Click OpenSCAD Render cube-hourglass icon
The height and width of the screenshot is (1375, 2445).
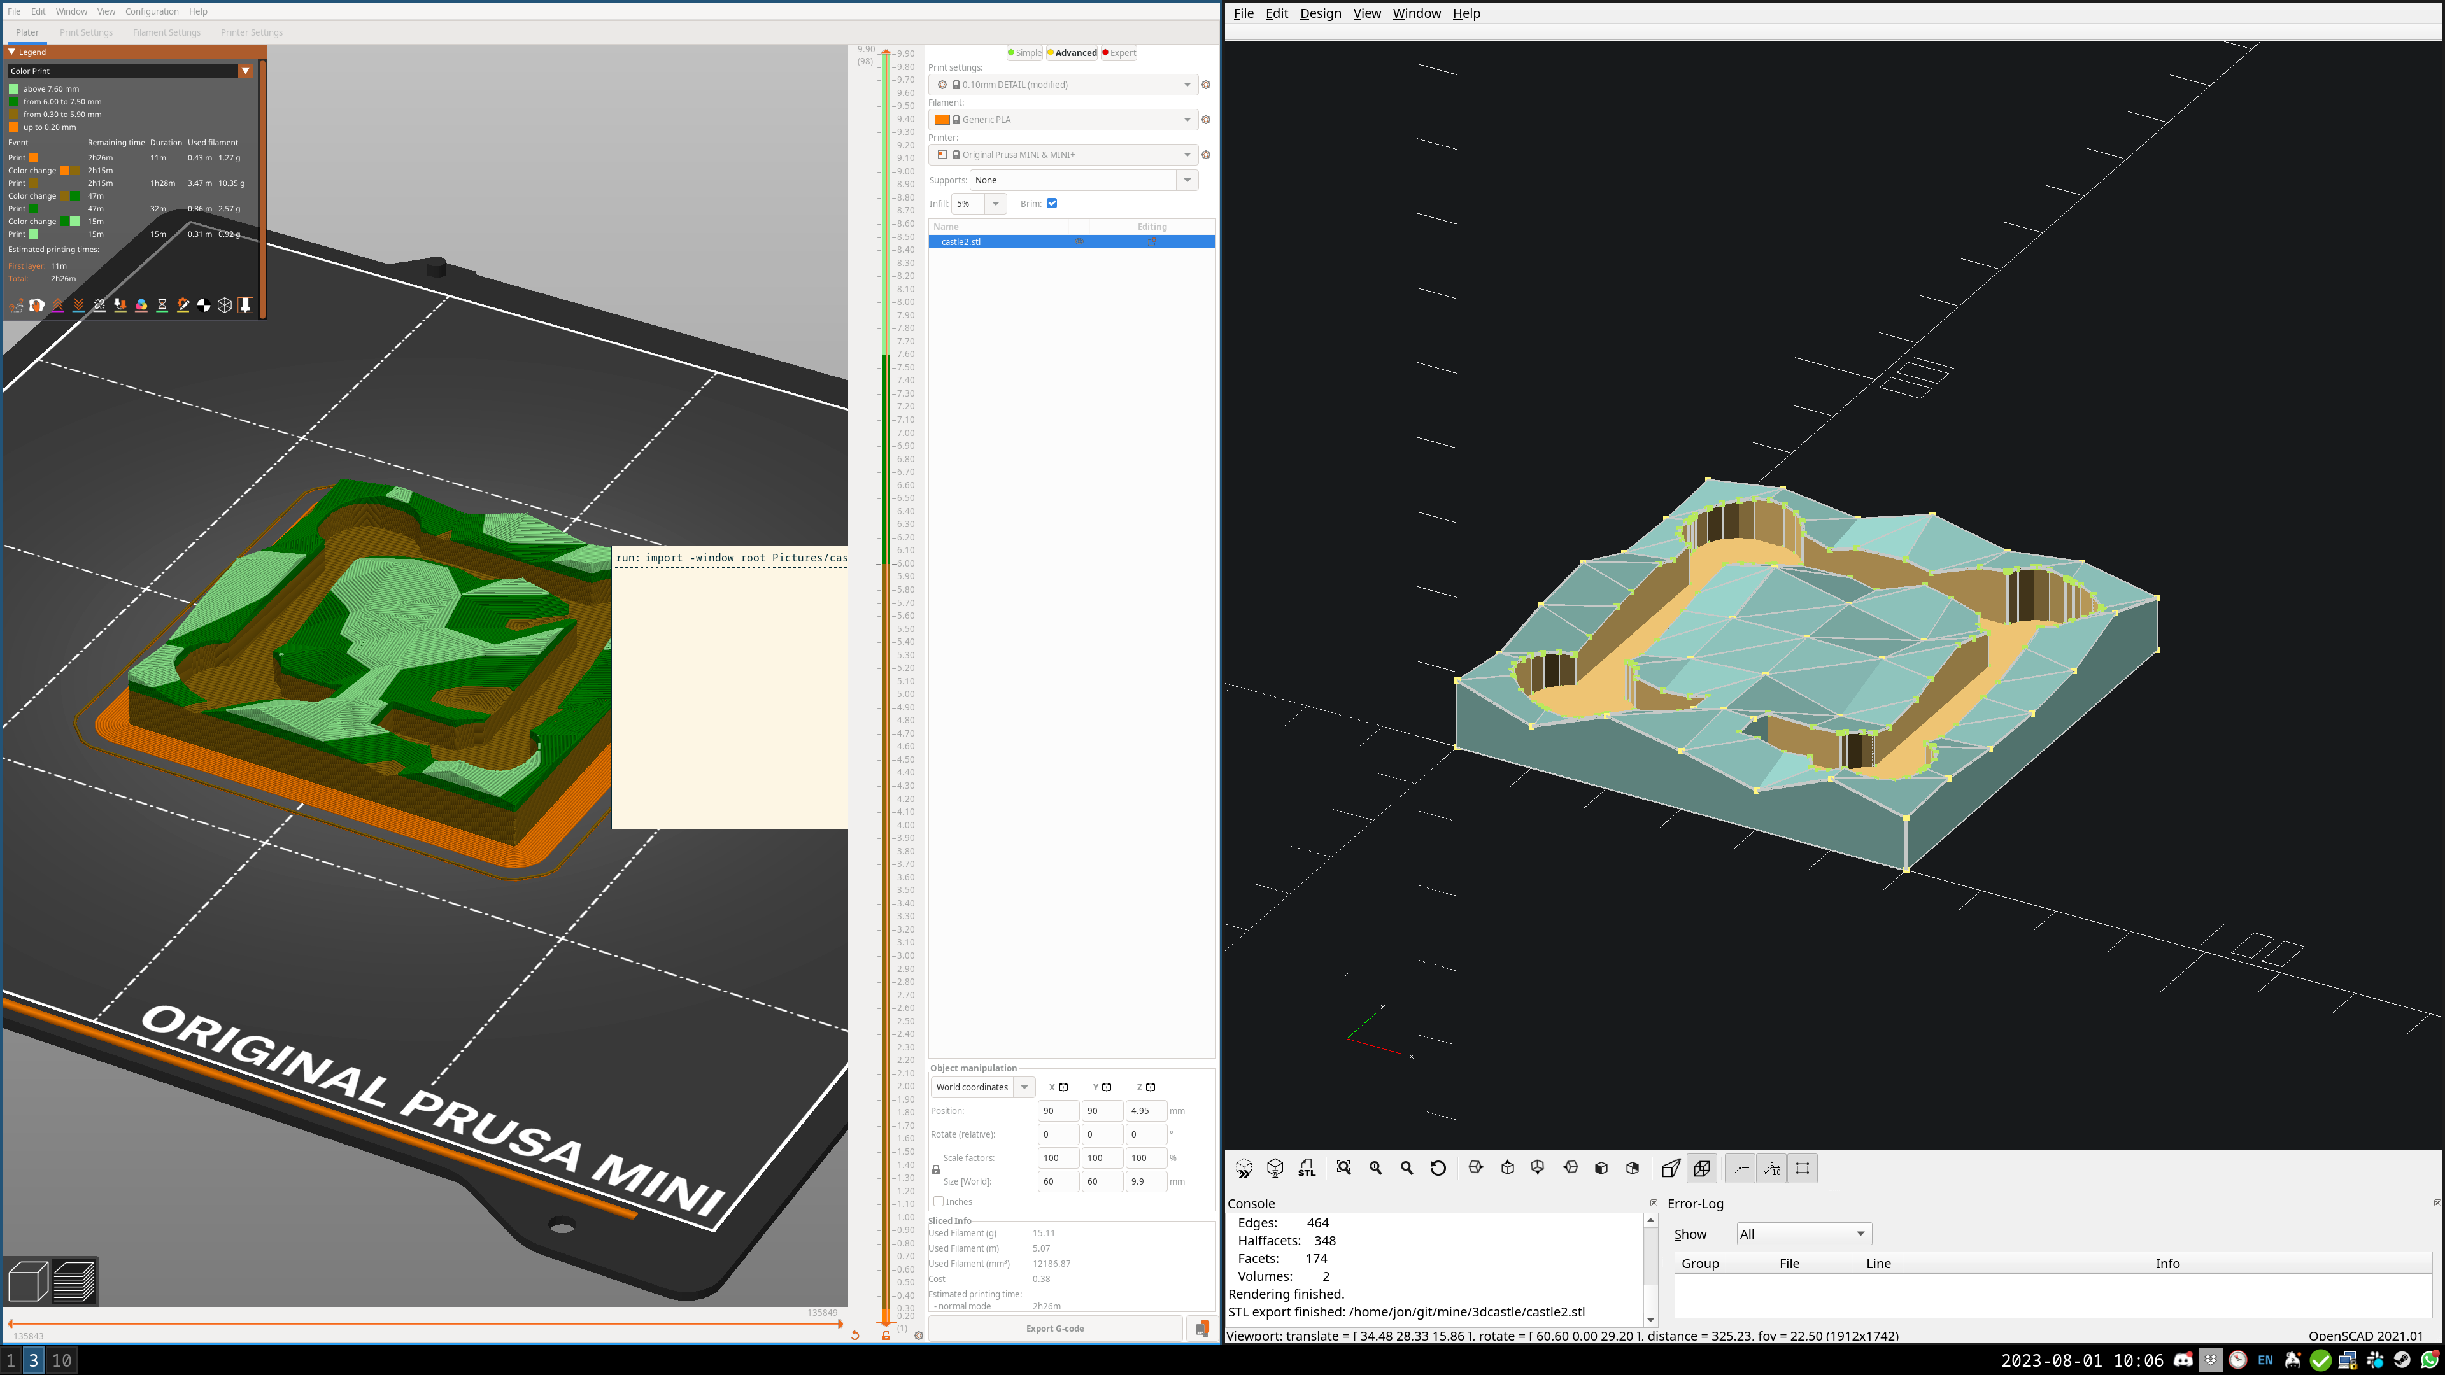point(1275,1168)
